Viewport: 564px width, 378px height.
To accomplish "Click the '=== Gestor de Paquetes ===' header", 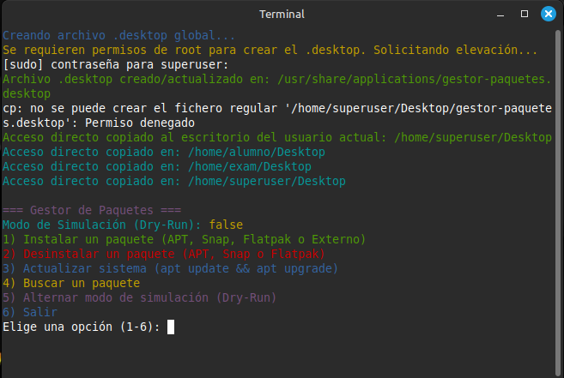I will [x=92, y=210].
